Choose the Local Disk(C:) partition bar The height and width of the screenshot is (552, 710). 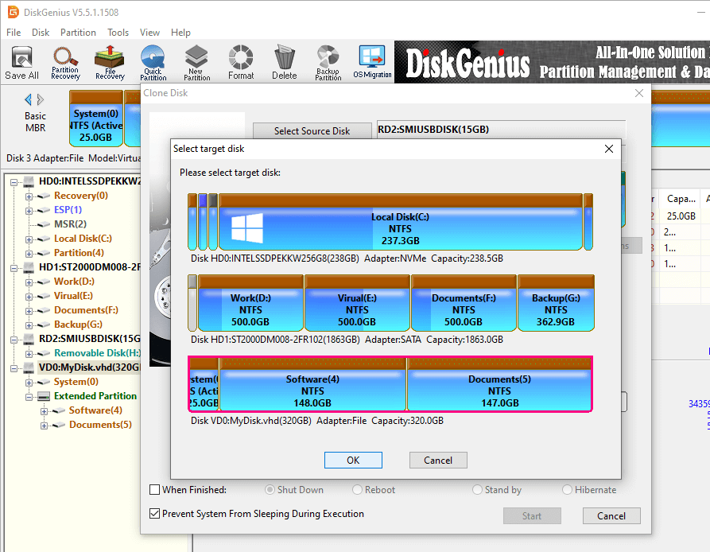pos(399,228)
